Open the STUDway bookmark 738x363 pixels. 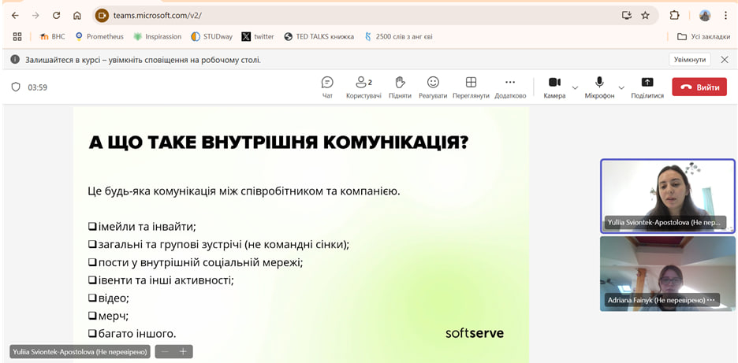point(212,37)
